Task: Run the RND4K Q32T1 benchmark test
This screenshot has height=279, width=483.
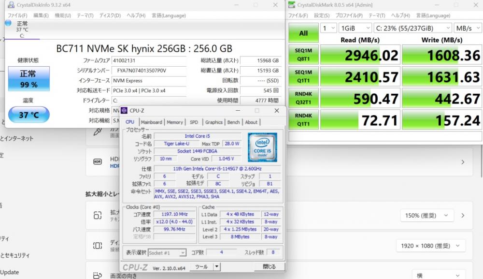Action: pos(303,98)
